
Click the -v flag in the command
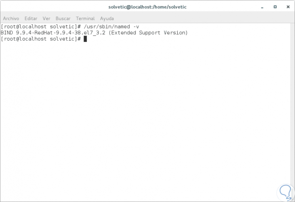136,26
